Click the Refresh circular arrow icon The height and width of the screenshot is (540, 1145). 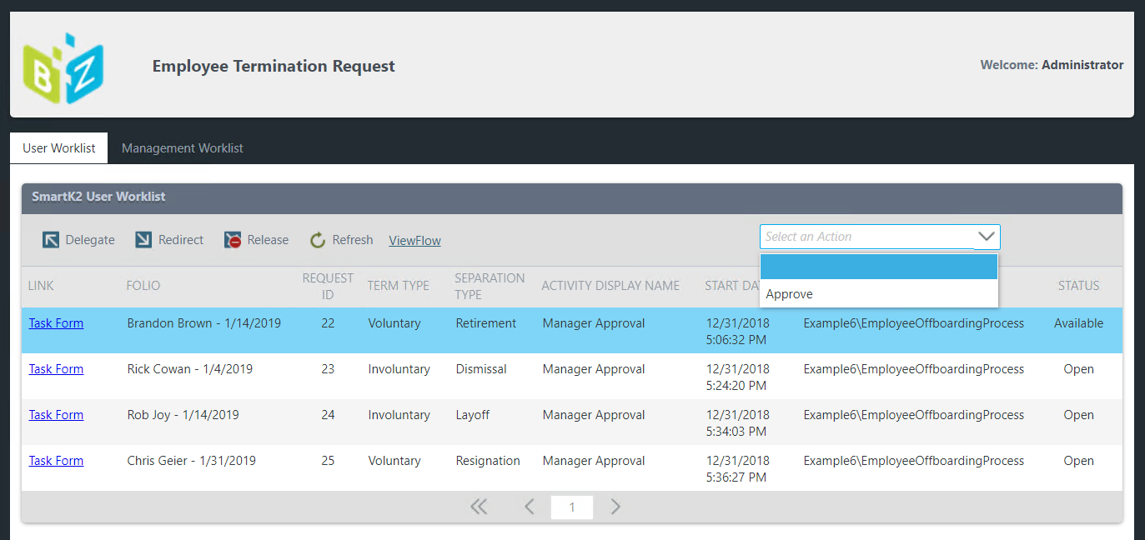point(318,240)
